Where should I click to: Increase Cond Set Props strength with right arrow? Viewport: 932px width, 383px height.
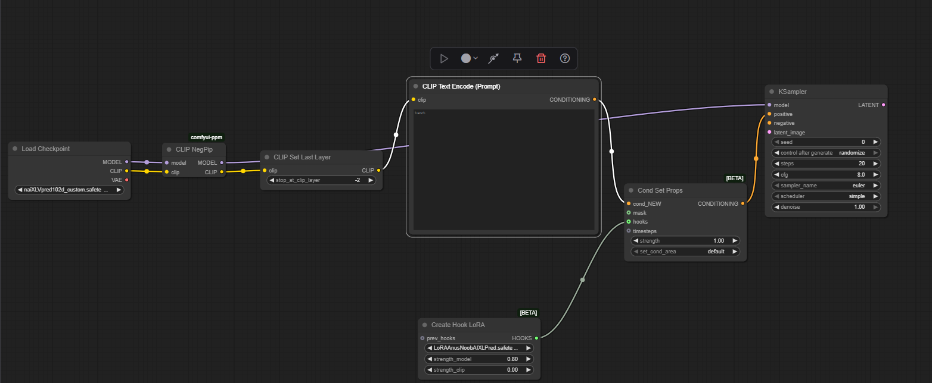pyautogui.click(x=735, y=241)
